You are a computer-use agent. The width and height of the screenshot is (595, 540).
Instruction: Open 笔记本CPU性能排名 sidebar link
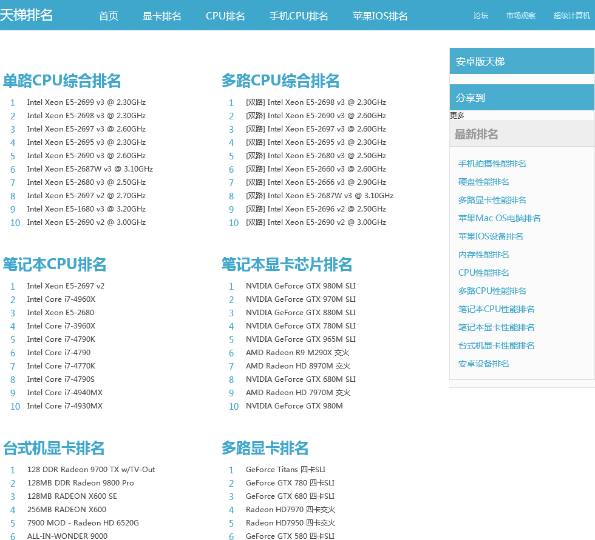[497, 309]
